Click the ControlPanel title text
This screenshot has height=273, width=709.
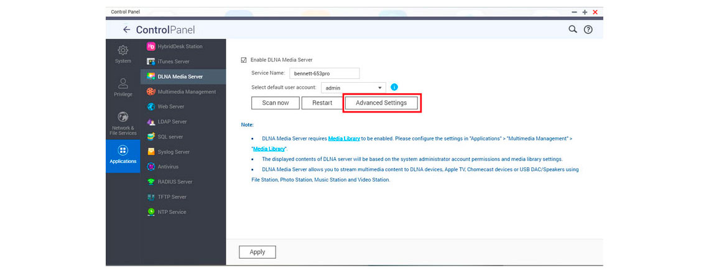165,30
